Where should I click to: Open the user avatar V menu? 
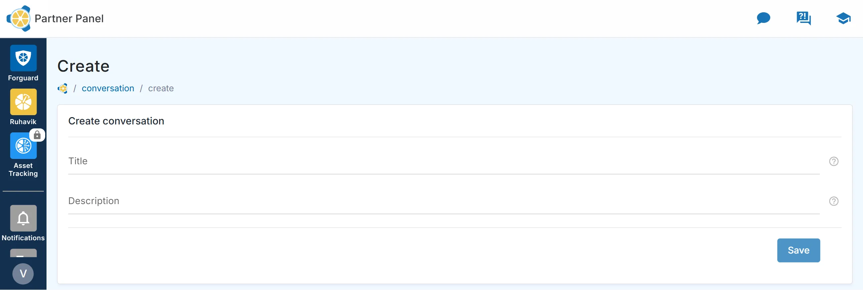point(23,274)
